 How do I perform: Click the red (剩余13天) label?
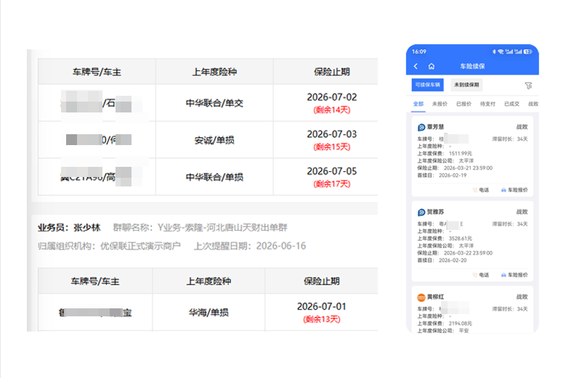[x=322, y=320]
